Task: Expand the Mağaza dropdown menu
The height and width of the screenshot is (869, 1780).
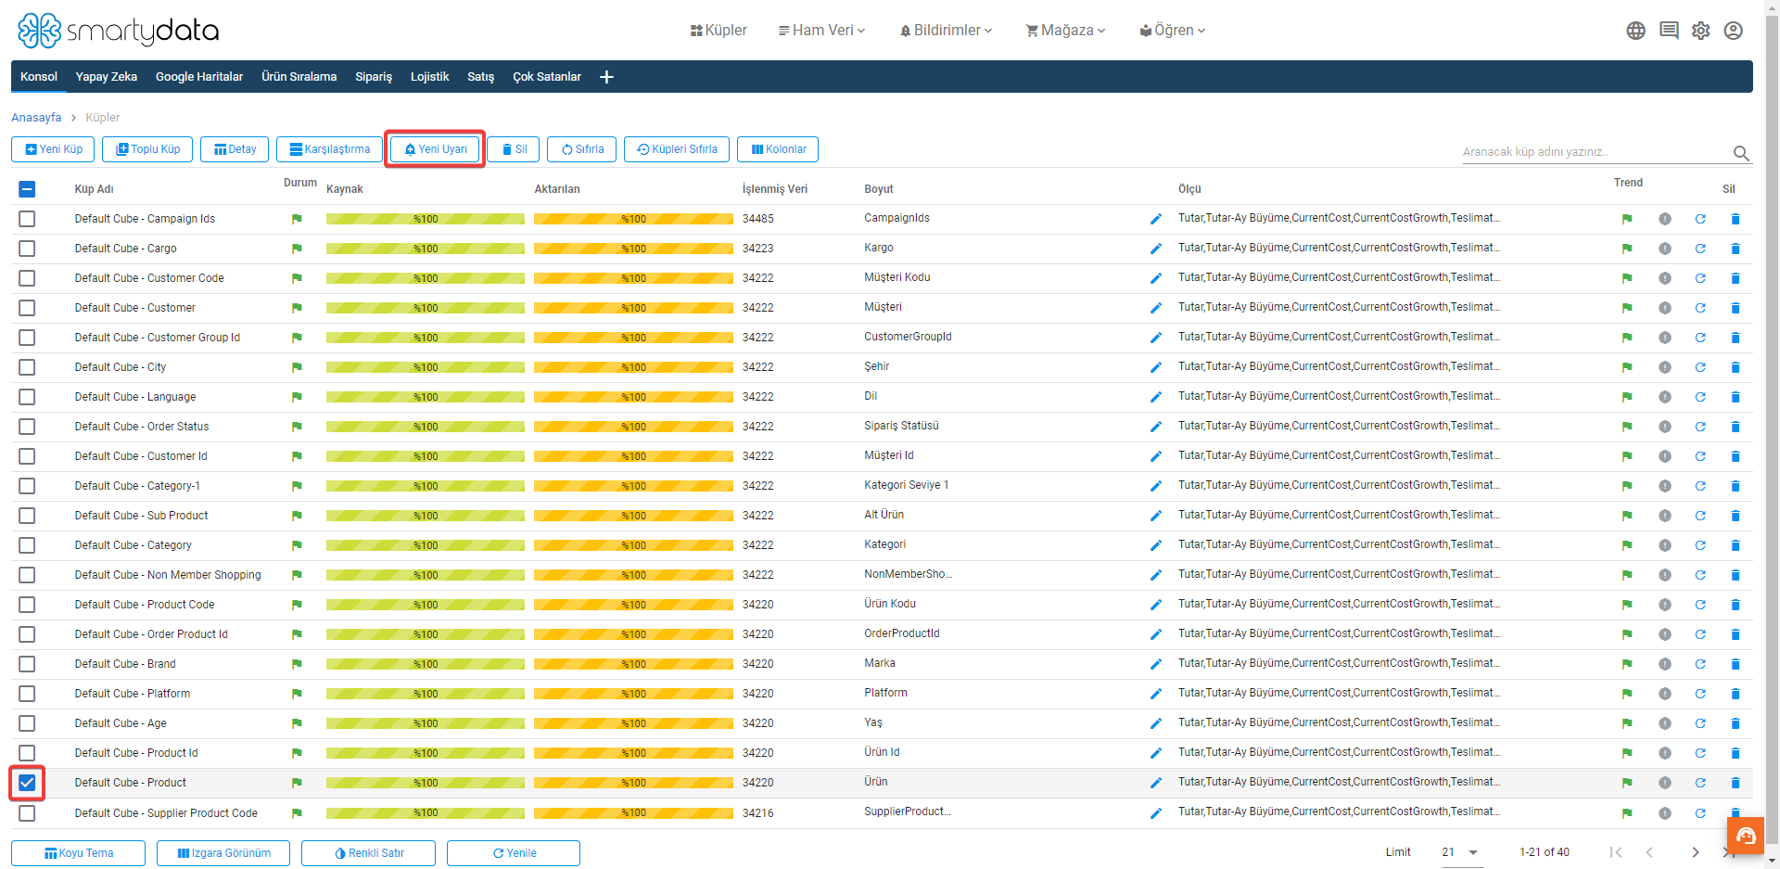Action: coord(1065,31)
